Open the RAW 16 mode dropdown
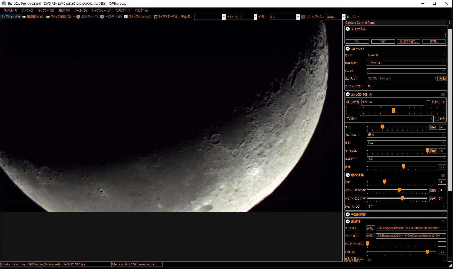 tap(406, 55)
